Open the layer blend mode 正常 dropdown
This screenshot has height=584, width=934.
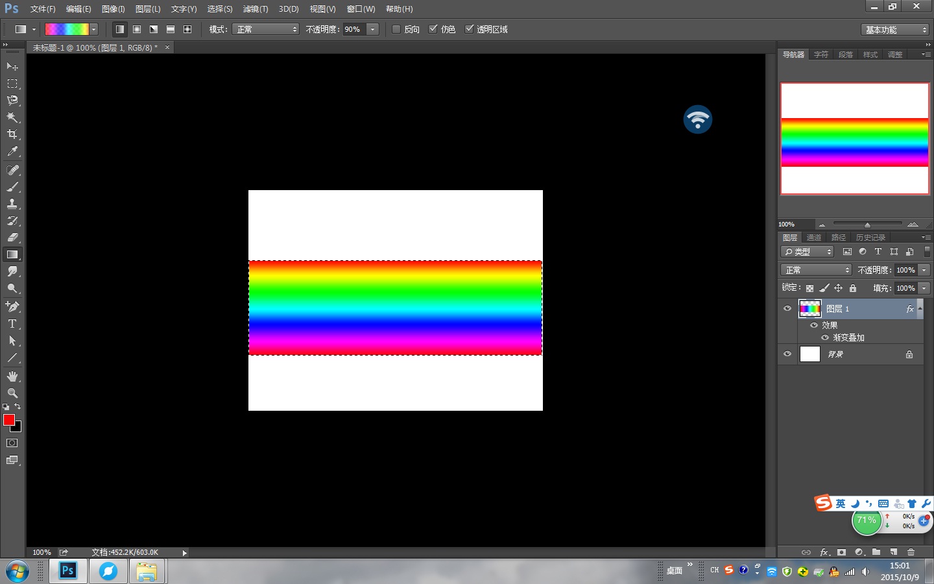point(816,270)
